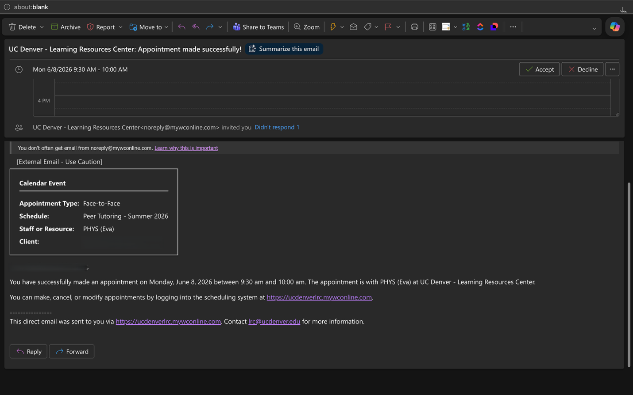The image size is (633, 395).
Task: Click the green translate add-in icon
Action: click(x=466, y=27)
